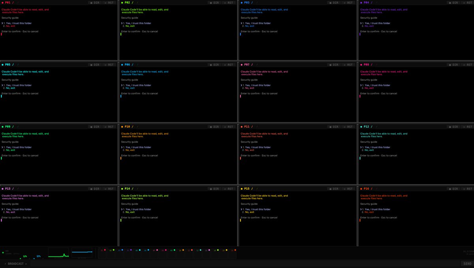Select pane 10 thumbnail in bottom bar

pos(180,254)
